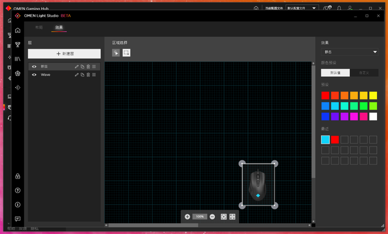The height and width of the screenshot is (234, 388).
Task: Rename the 新层 layer with pencil icon
Action: pyautogui.click(x=76, y=66)
